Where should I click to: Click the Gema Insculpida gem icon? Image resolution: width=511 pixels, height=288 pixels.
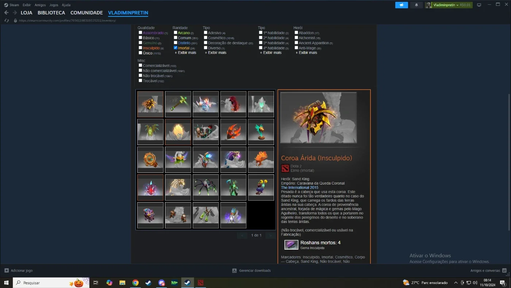click(x=291, y=245)
